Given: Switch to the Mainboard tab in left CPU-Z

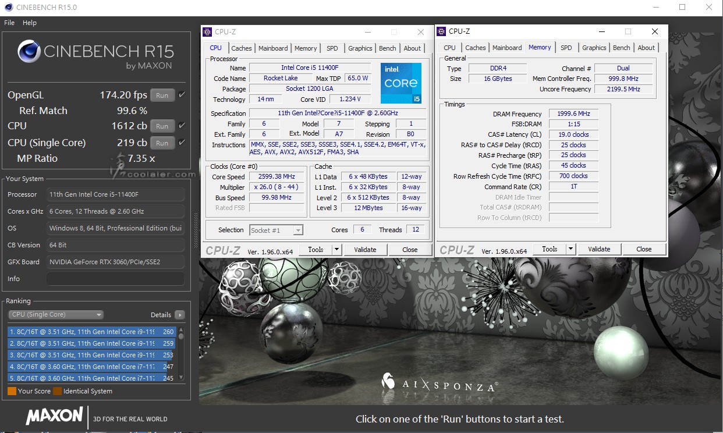Looking at the screenshot, I should (x=273, y=48).
